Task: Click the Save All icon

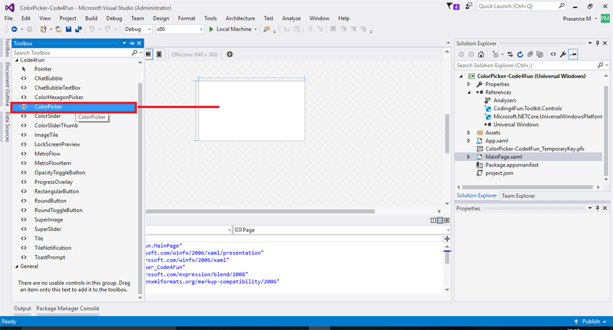Action: [78, 29]
